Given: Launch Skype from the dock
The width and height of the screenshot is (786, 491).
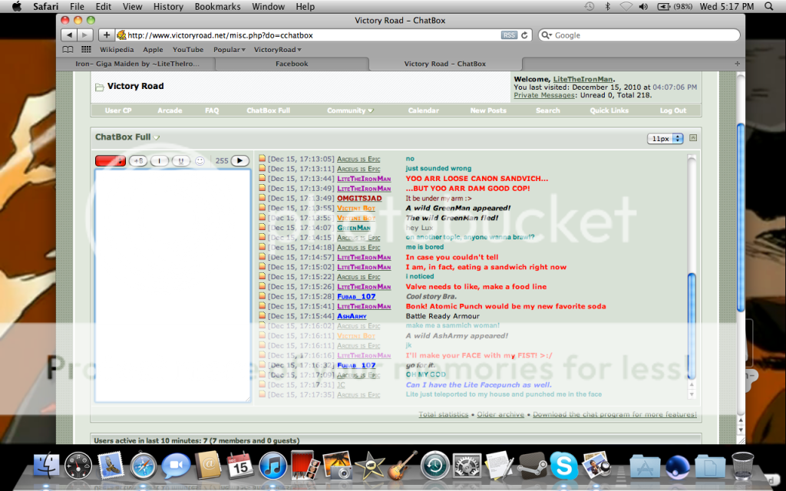Looking at the screenshot, I should [564, 466].
